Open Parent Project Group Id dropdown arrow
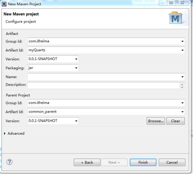This screenshot has width=193, height=174. coord(183,103)
